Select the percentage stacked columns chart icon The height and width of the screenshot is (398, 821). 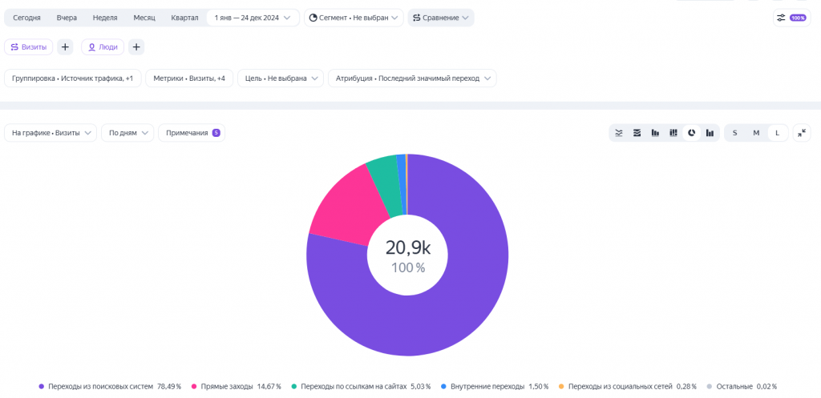[673, 133]
